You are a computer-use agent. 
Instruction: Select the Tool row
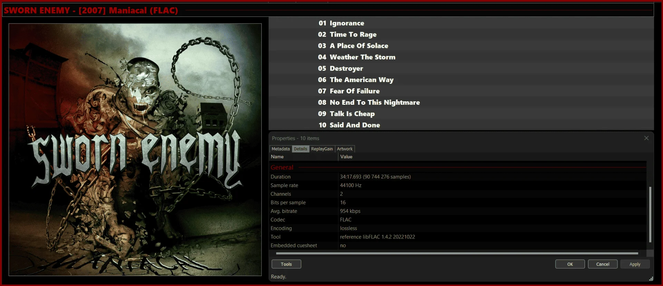(x=458, y=237)
